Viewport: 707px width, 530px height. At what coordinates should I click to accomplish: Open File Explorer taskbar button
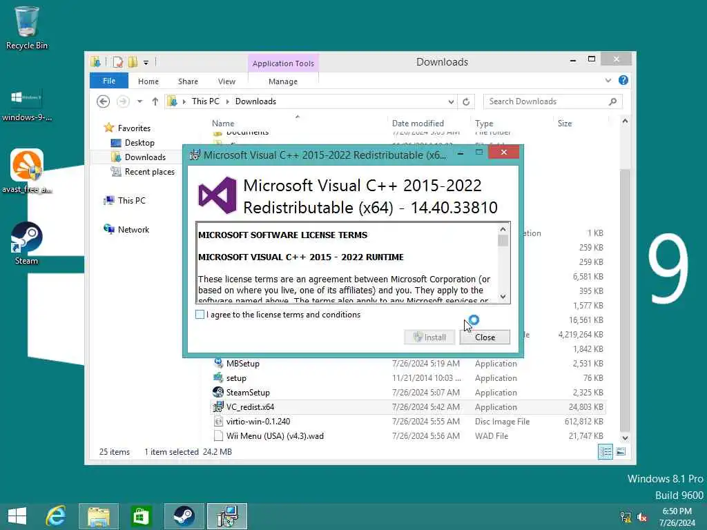click(x=99, y=516)
